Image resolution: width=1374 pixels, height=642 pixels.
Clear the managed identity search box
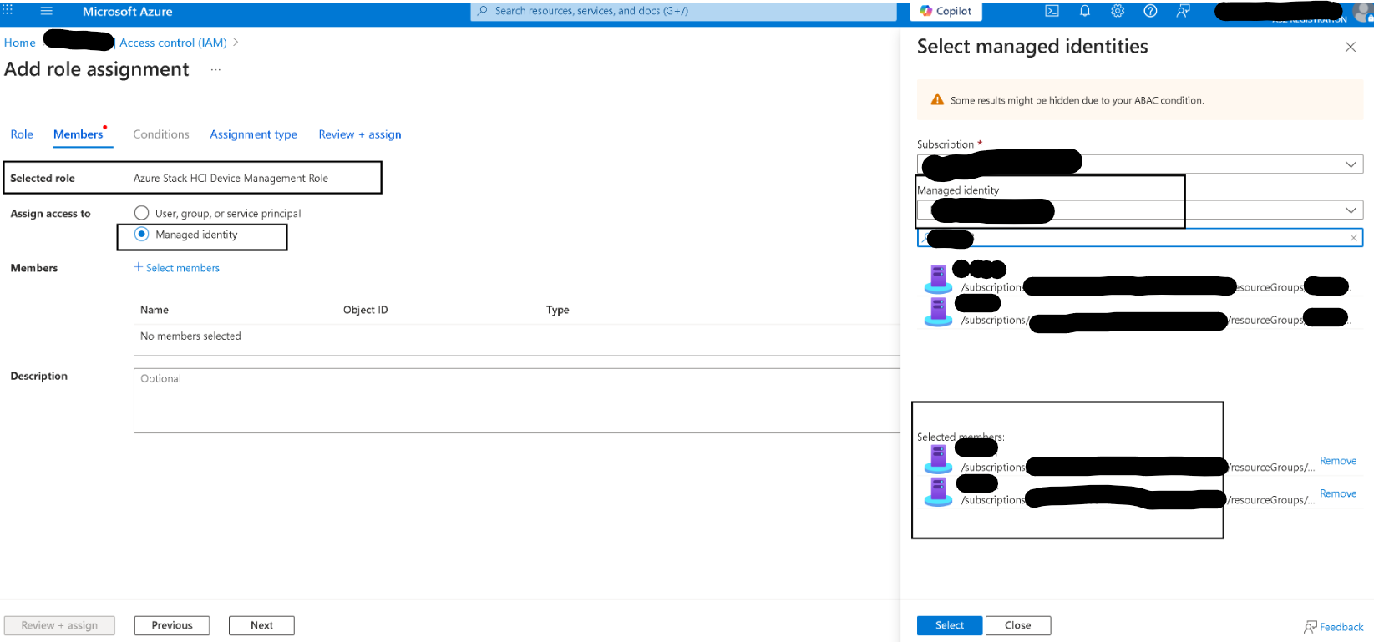point(1354,238)
